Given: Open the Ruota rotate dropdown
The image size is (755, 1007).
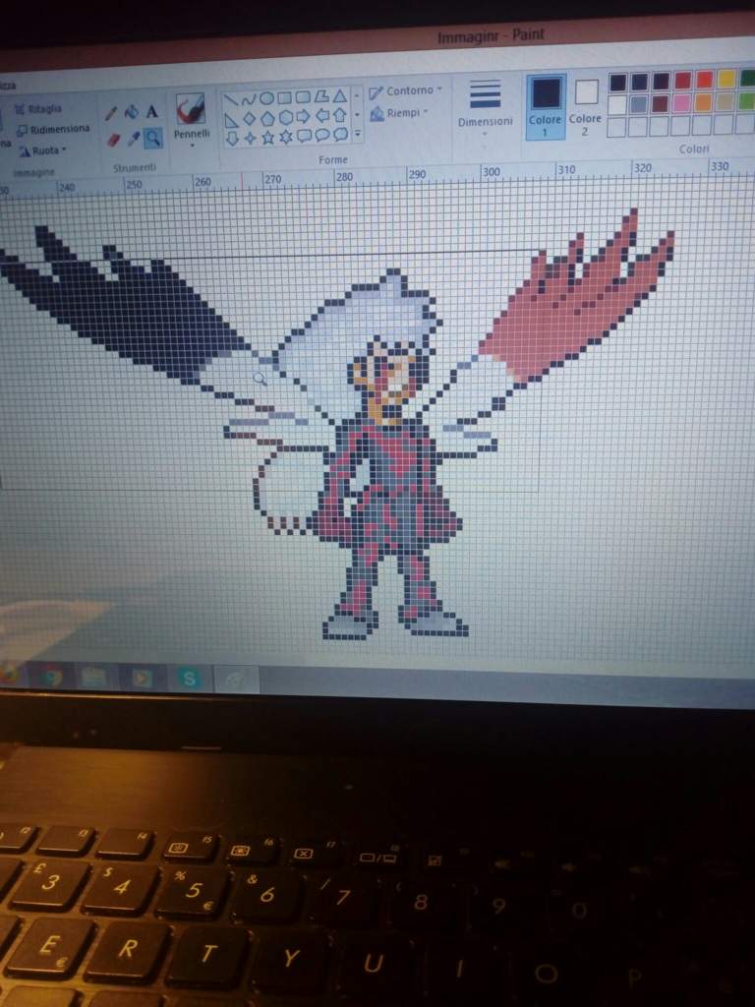Looking at the screenshot, I should click(42, 151).
